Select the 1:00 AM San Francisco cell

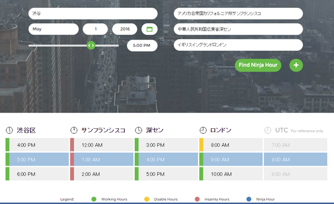(102, 159)
